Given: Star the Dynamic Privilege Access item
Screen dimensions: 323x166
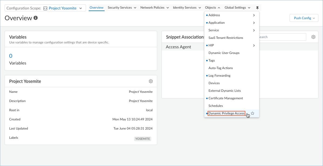Looking at the screenshot, I should pos(253,113).
